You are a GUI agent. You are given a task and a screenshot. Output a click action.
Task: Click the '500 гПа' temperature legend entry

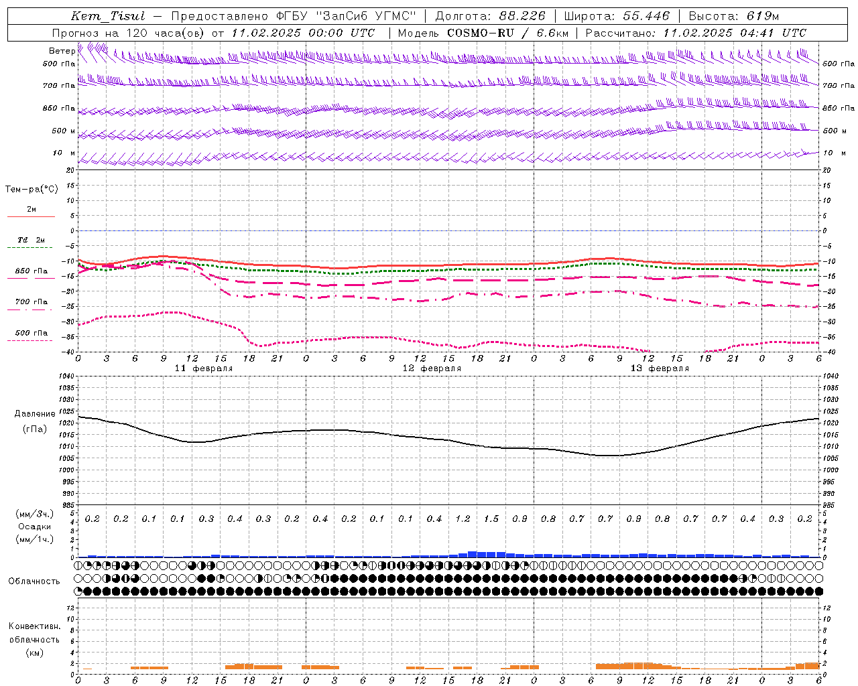coord(31,332)
